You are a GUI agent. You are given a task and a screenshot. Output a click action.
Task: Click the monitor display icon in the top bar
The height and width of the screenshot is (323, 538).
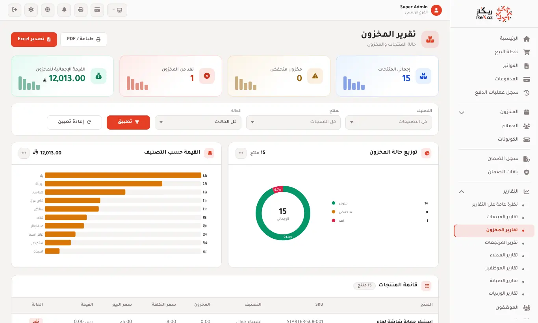[117, 10]
